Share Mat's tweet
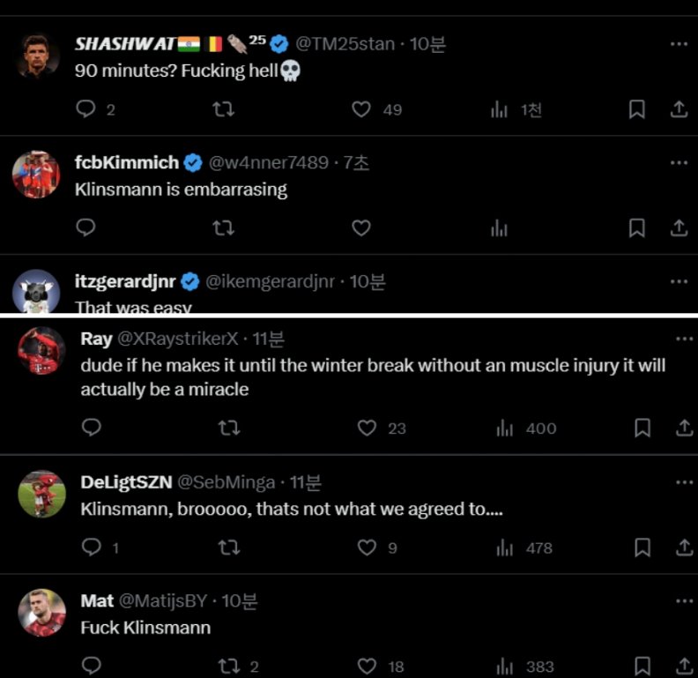698x678 pixels. point(684,667)
